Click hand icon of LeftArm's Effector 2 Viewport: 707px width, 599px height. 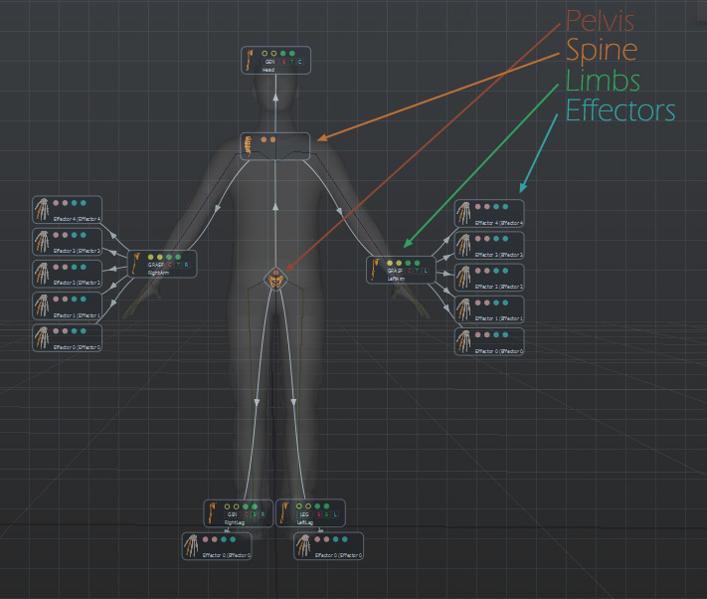pyautogui.click(x=463, y=278)
